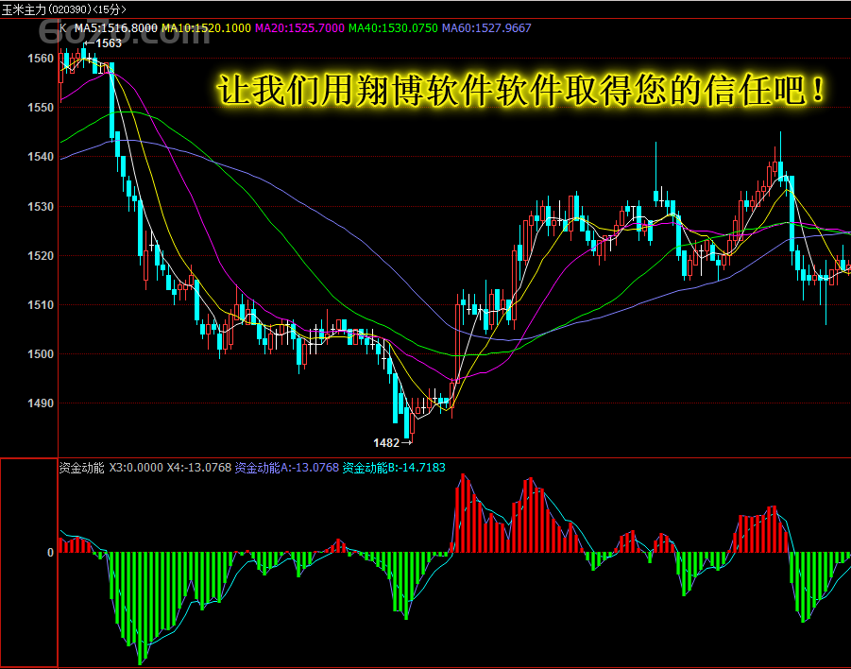The image size is (851, 669).
Task: Click the 资金动能 indicator name
Action: click(x=81, y=468)
